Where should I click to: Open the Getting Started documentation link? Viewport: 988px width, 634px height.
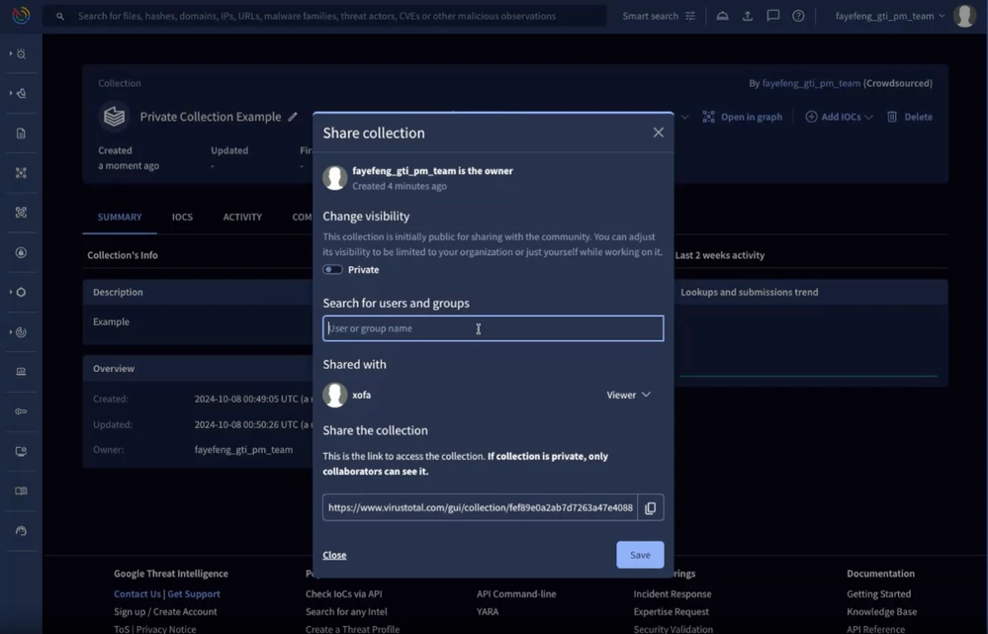point(878,593)
